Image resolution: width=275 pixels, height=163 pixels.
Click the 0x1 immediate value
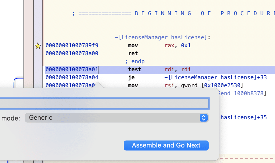click(x=186, y=45)
